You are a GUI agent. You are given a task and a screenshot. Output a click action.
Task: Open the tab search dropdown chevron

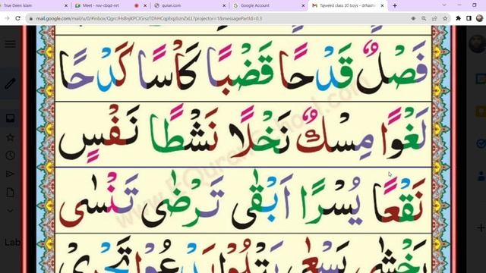(x=444, y=5)
